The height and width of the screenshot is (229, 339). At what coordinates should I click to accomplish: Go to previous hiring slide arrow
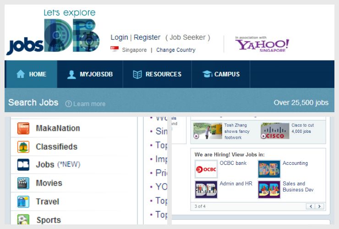311,207
